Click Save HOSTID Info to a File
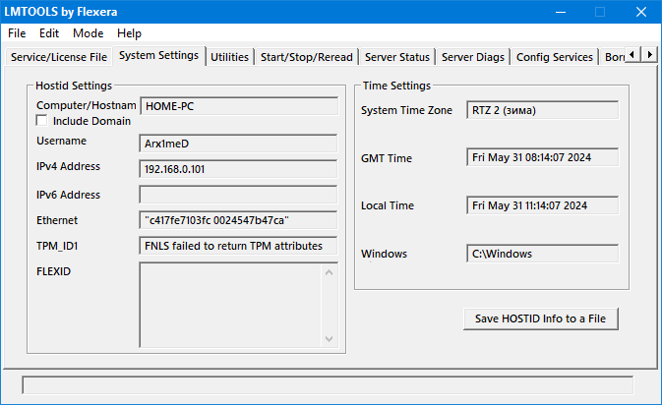662x405 pixels. click(x=541, y=318)
